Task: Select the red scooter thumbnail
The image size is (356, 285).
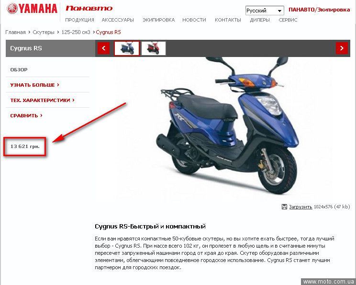Action: pyautogui.click(x=154, y=48)
